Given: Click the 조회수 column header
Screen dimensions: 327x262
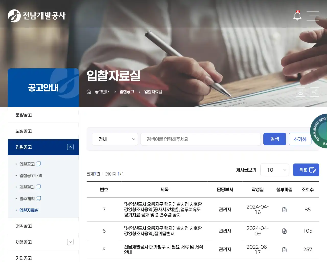Looking at the screenshot, I should (308, 190).
